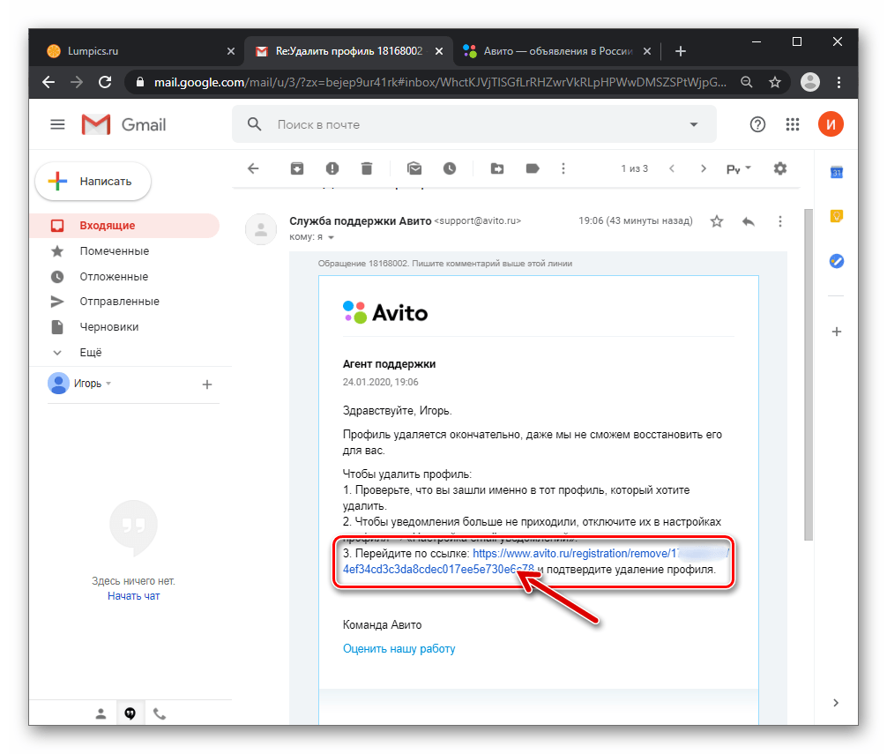
Task: Click in the Поиск в почте search field
Action: coord(474,124)
